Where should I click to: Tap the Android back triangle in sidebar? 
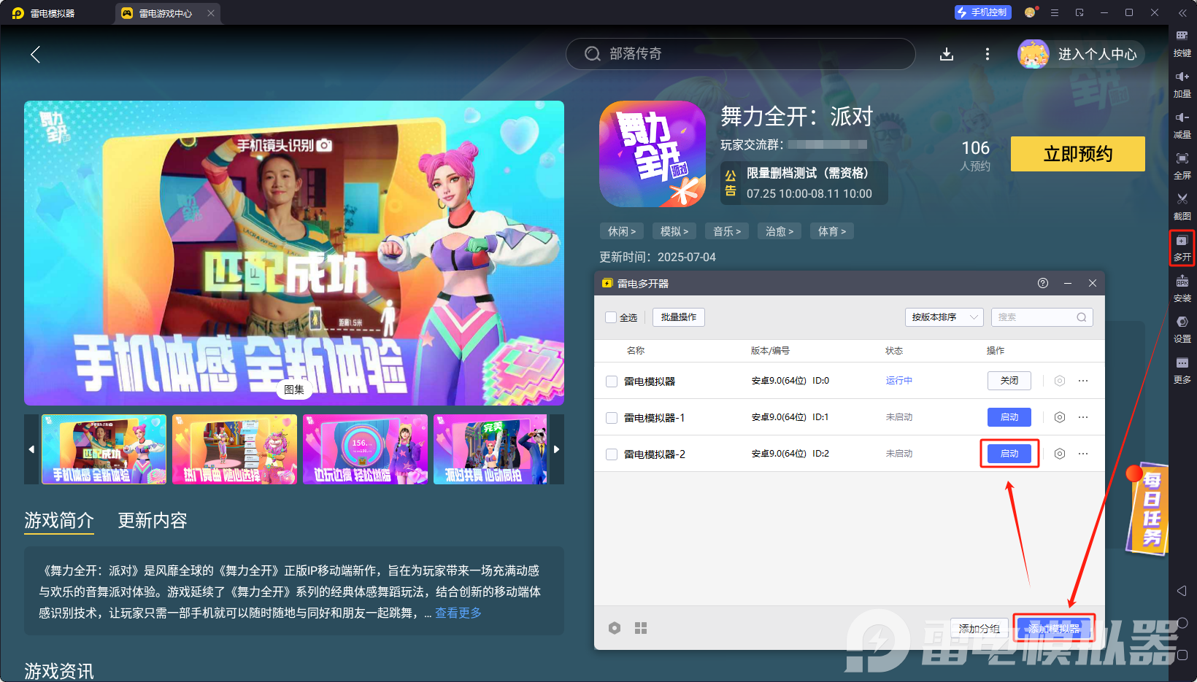coord(1182,590)
